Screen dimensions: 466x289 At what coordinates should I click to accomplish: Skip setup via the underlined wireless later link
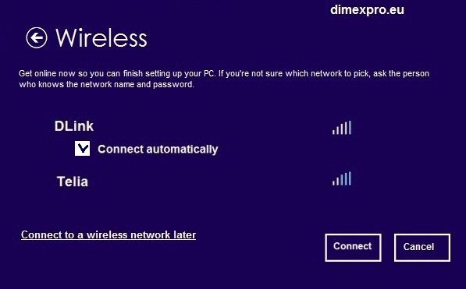click(108, 234)
